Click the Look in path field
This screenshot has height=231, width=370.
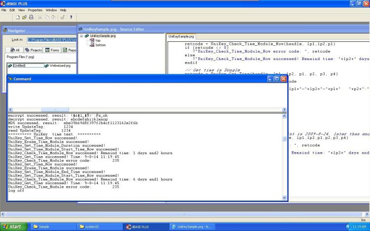pyautogui.click(x=52, y=40)
